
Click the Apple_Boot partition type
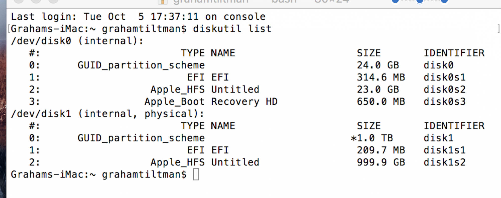click(175, 101)
